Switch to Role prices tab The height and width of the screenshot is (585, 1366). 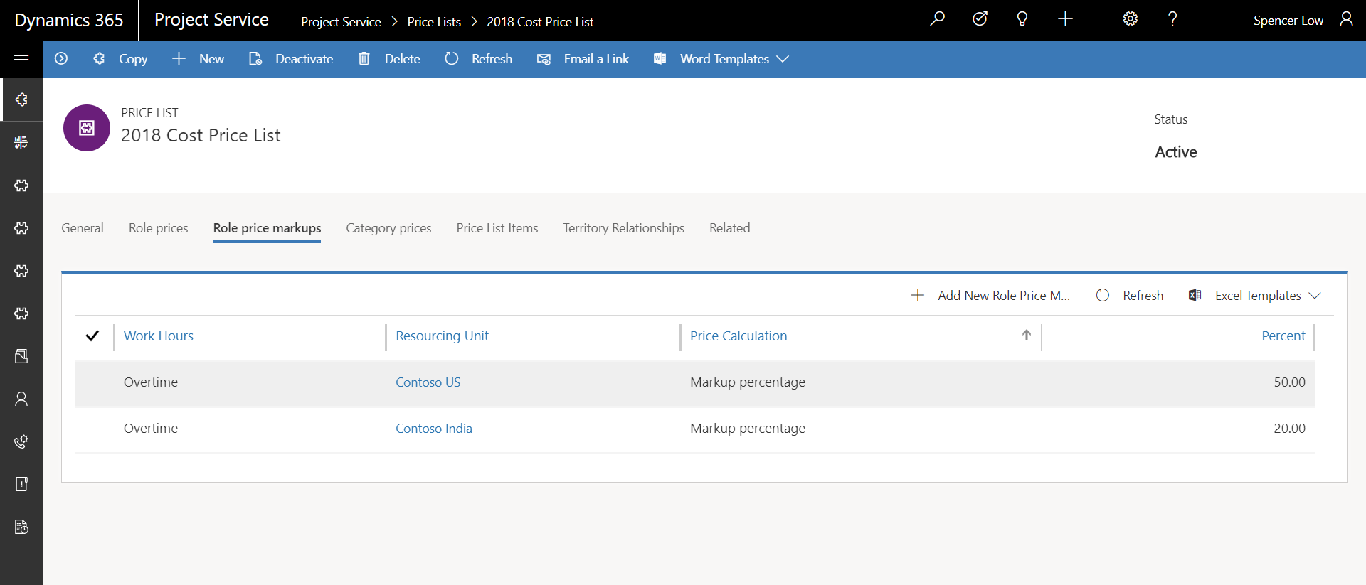pos(159,228)
